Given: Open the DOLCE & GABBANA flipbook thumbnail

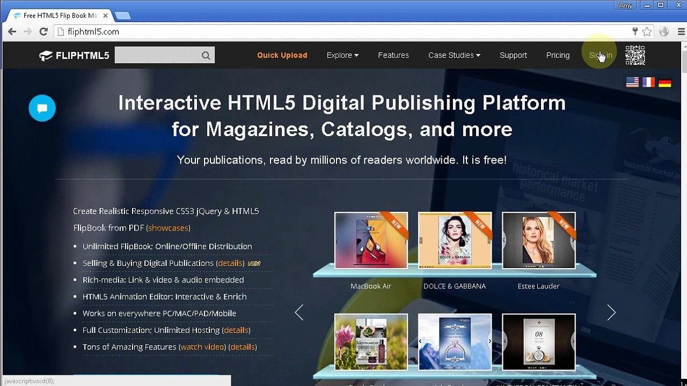Looking at the screenshot, I should coord(455,240).
